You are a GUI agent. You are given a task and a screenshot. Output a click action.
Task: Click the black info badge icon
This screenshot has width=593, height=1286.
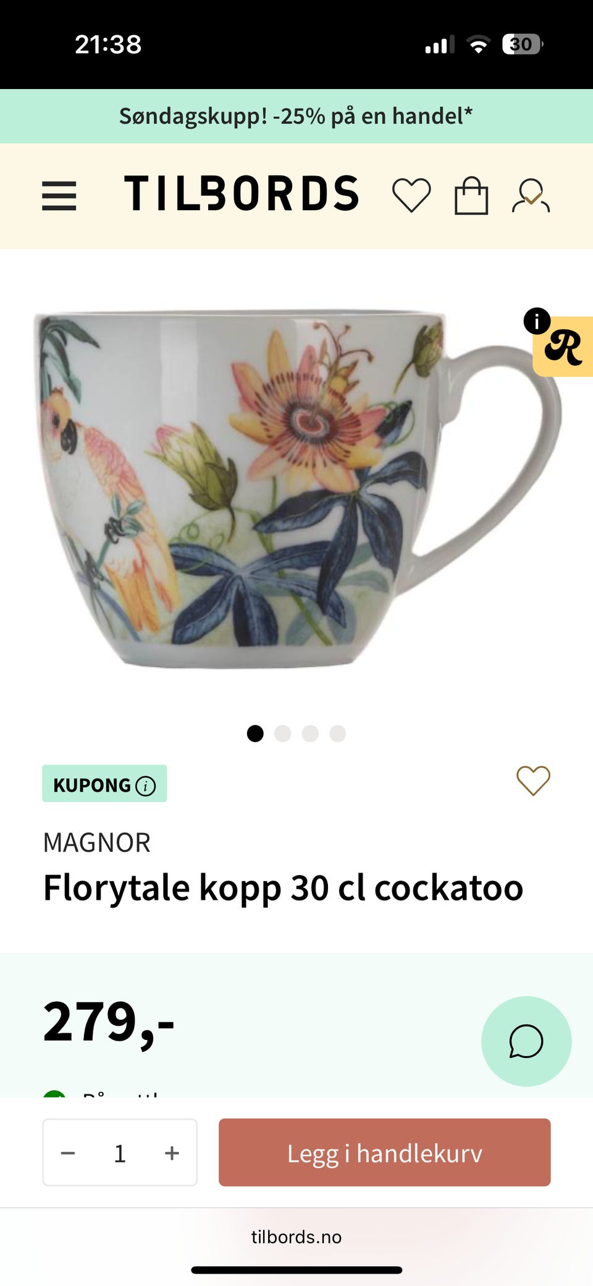tap(537, 321)
